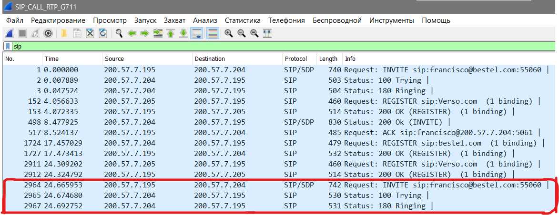Image resolution: width=559 pixels, height=215 pixels.
Task: Open the Помощь menu
Action: pyautogui.click(x=436, y=20)
